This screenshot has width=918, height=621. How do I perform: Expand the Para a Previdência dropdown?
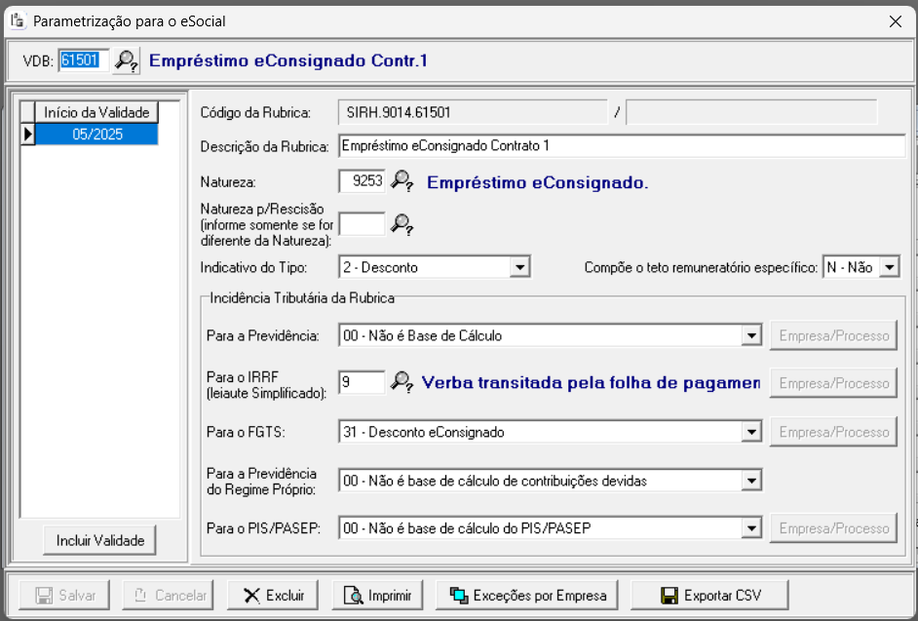pos(750,336)
